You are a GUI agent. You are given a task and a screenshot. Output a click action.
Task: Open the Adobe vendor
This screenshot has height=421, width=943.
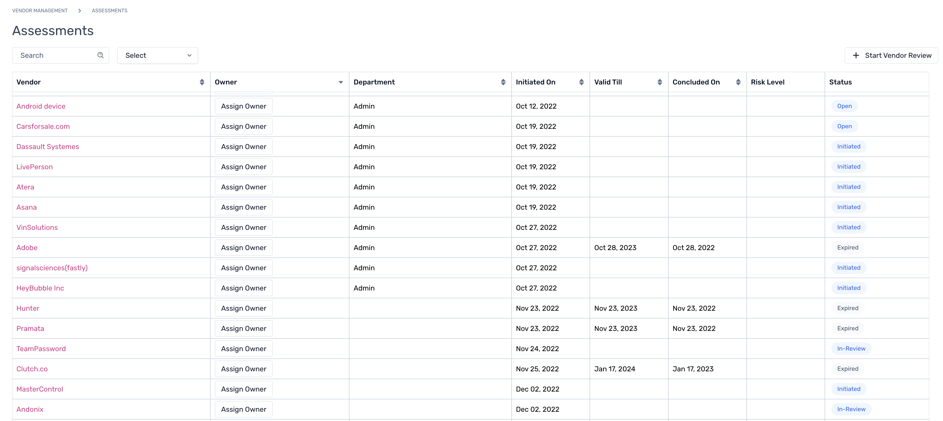27,248
